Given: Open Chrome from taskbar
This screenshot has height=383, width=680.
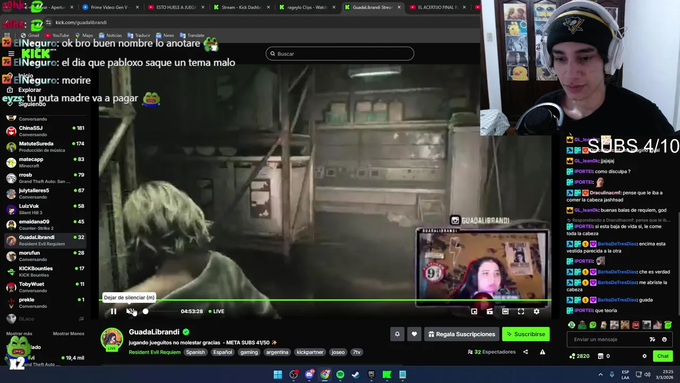Looking at the screenshot, I should (x=325, y=374).
